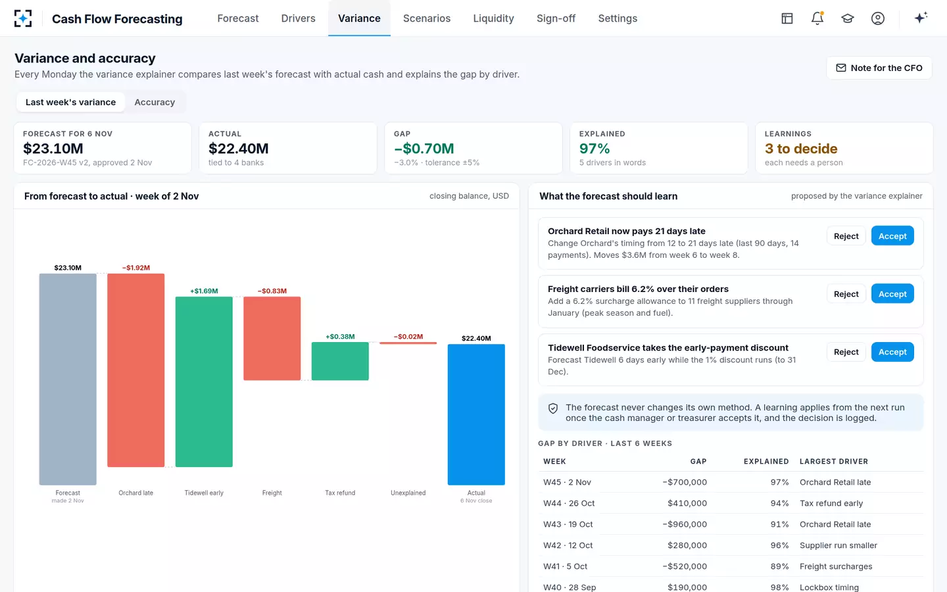Open the AI sparkle assistant icon
The image size is (947, 592).
click(921, 18)
